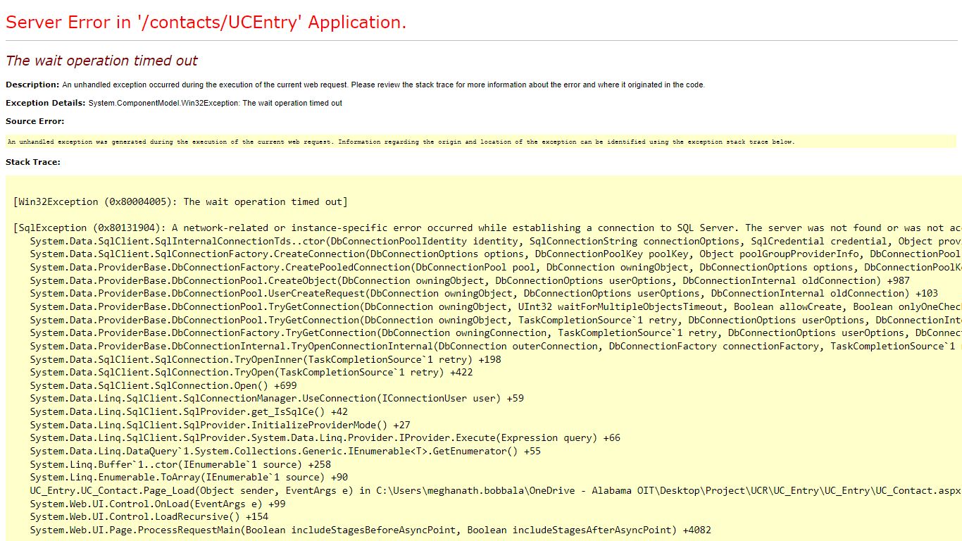
Task: Select the italic 'The wait operation timed out' subtitle
Action: coord(101,61)
